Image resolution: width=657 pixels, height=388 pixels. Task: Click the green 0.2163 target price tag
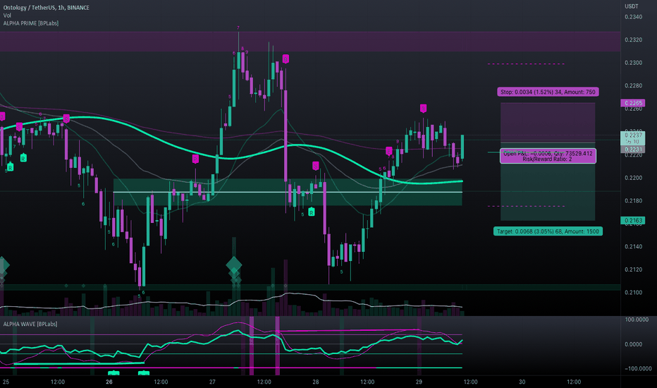(x=633, y=220)
